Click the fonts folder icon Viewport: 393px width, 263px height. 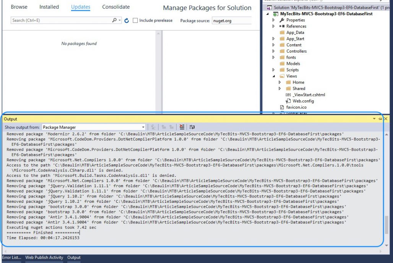coord(282,57)
